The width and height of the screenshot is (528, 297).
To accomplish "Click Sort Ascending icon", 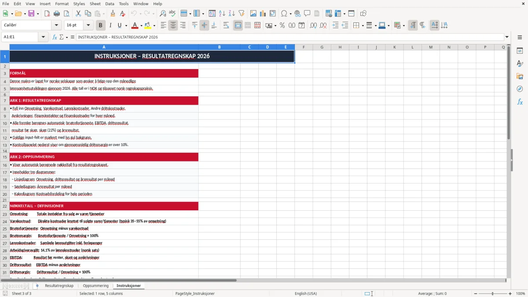I will (222, 14).
